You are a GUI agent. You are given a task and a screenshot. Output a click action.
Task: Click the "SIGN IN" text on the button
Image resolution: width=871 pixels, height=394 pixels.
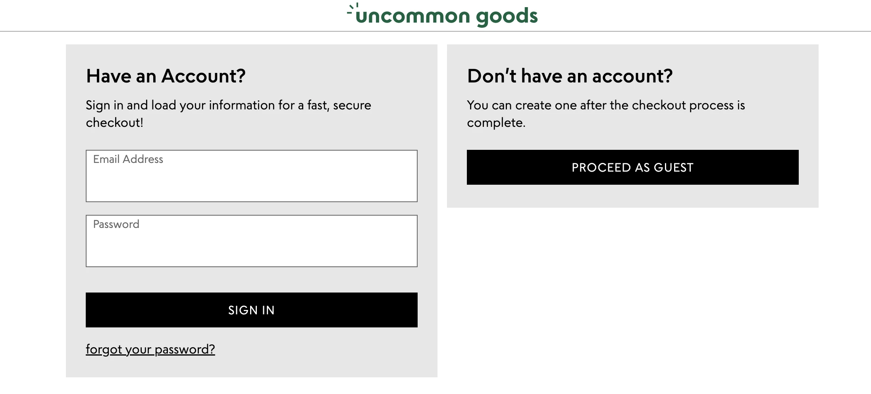[251, 310]
